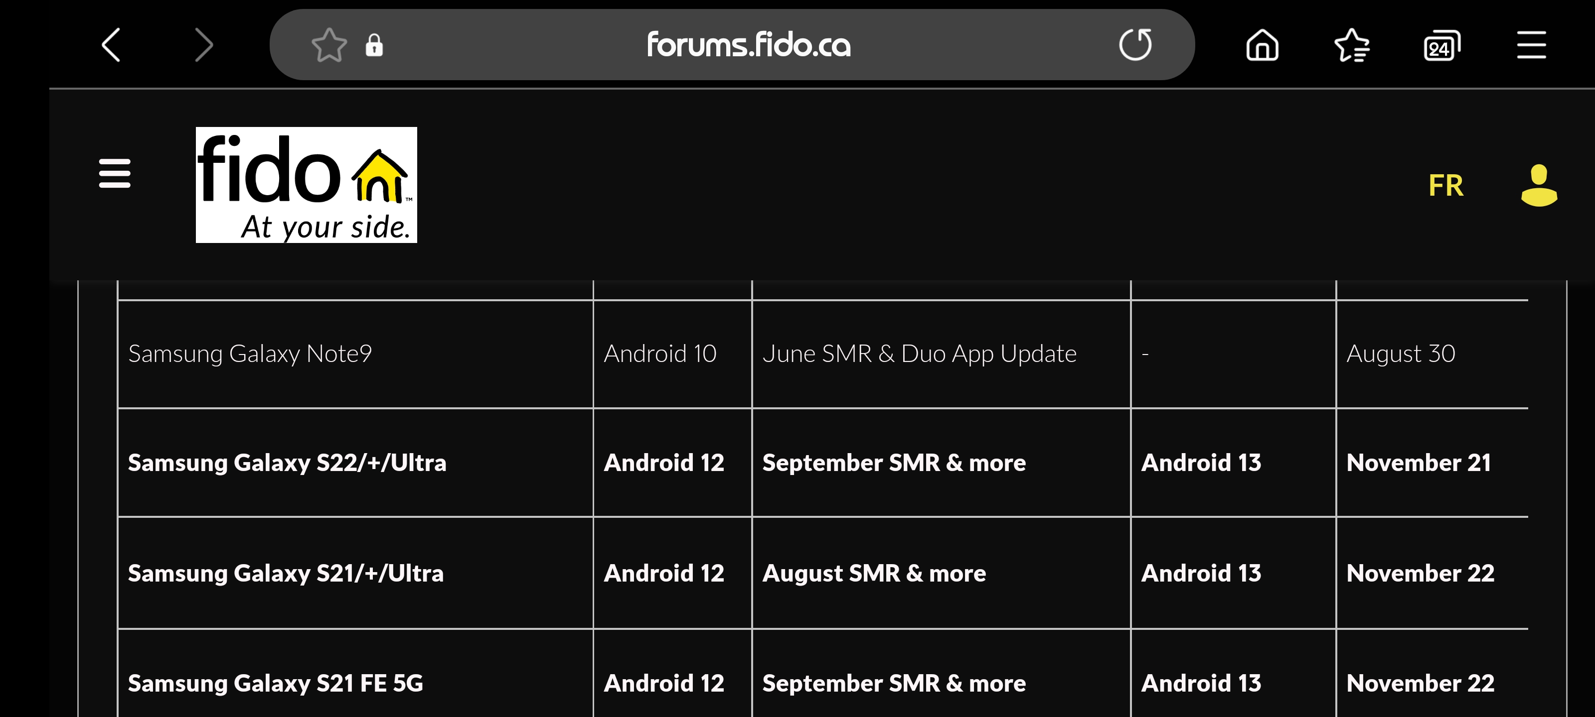1595x717 pixels.
Task: Click August SMR & more cell
Action: point(941,573)
